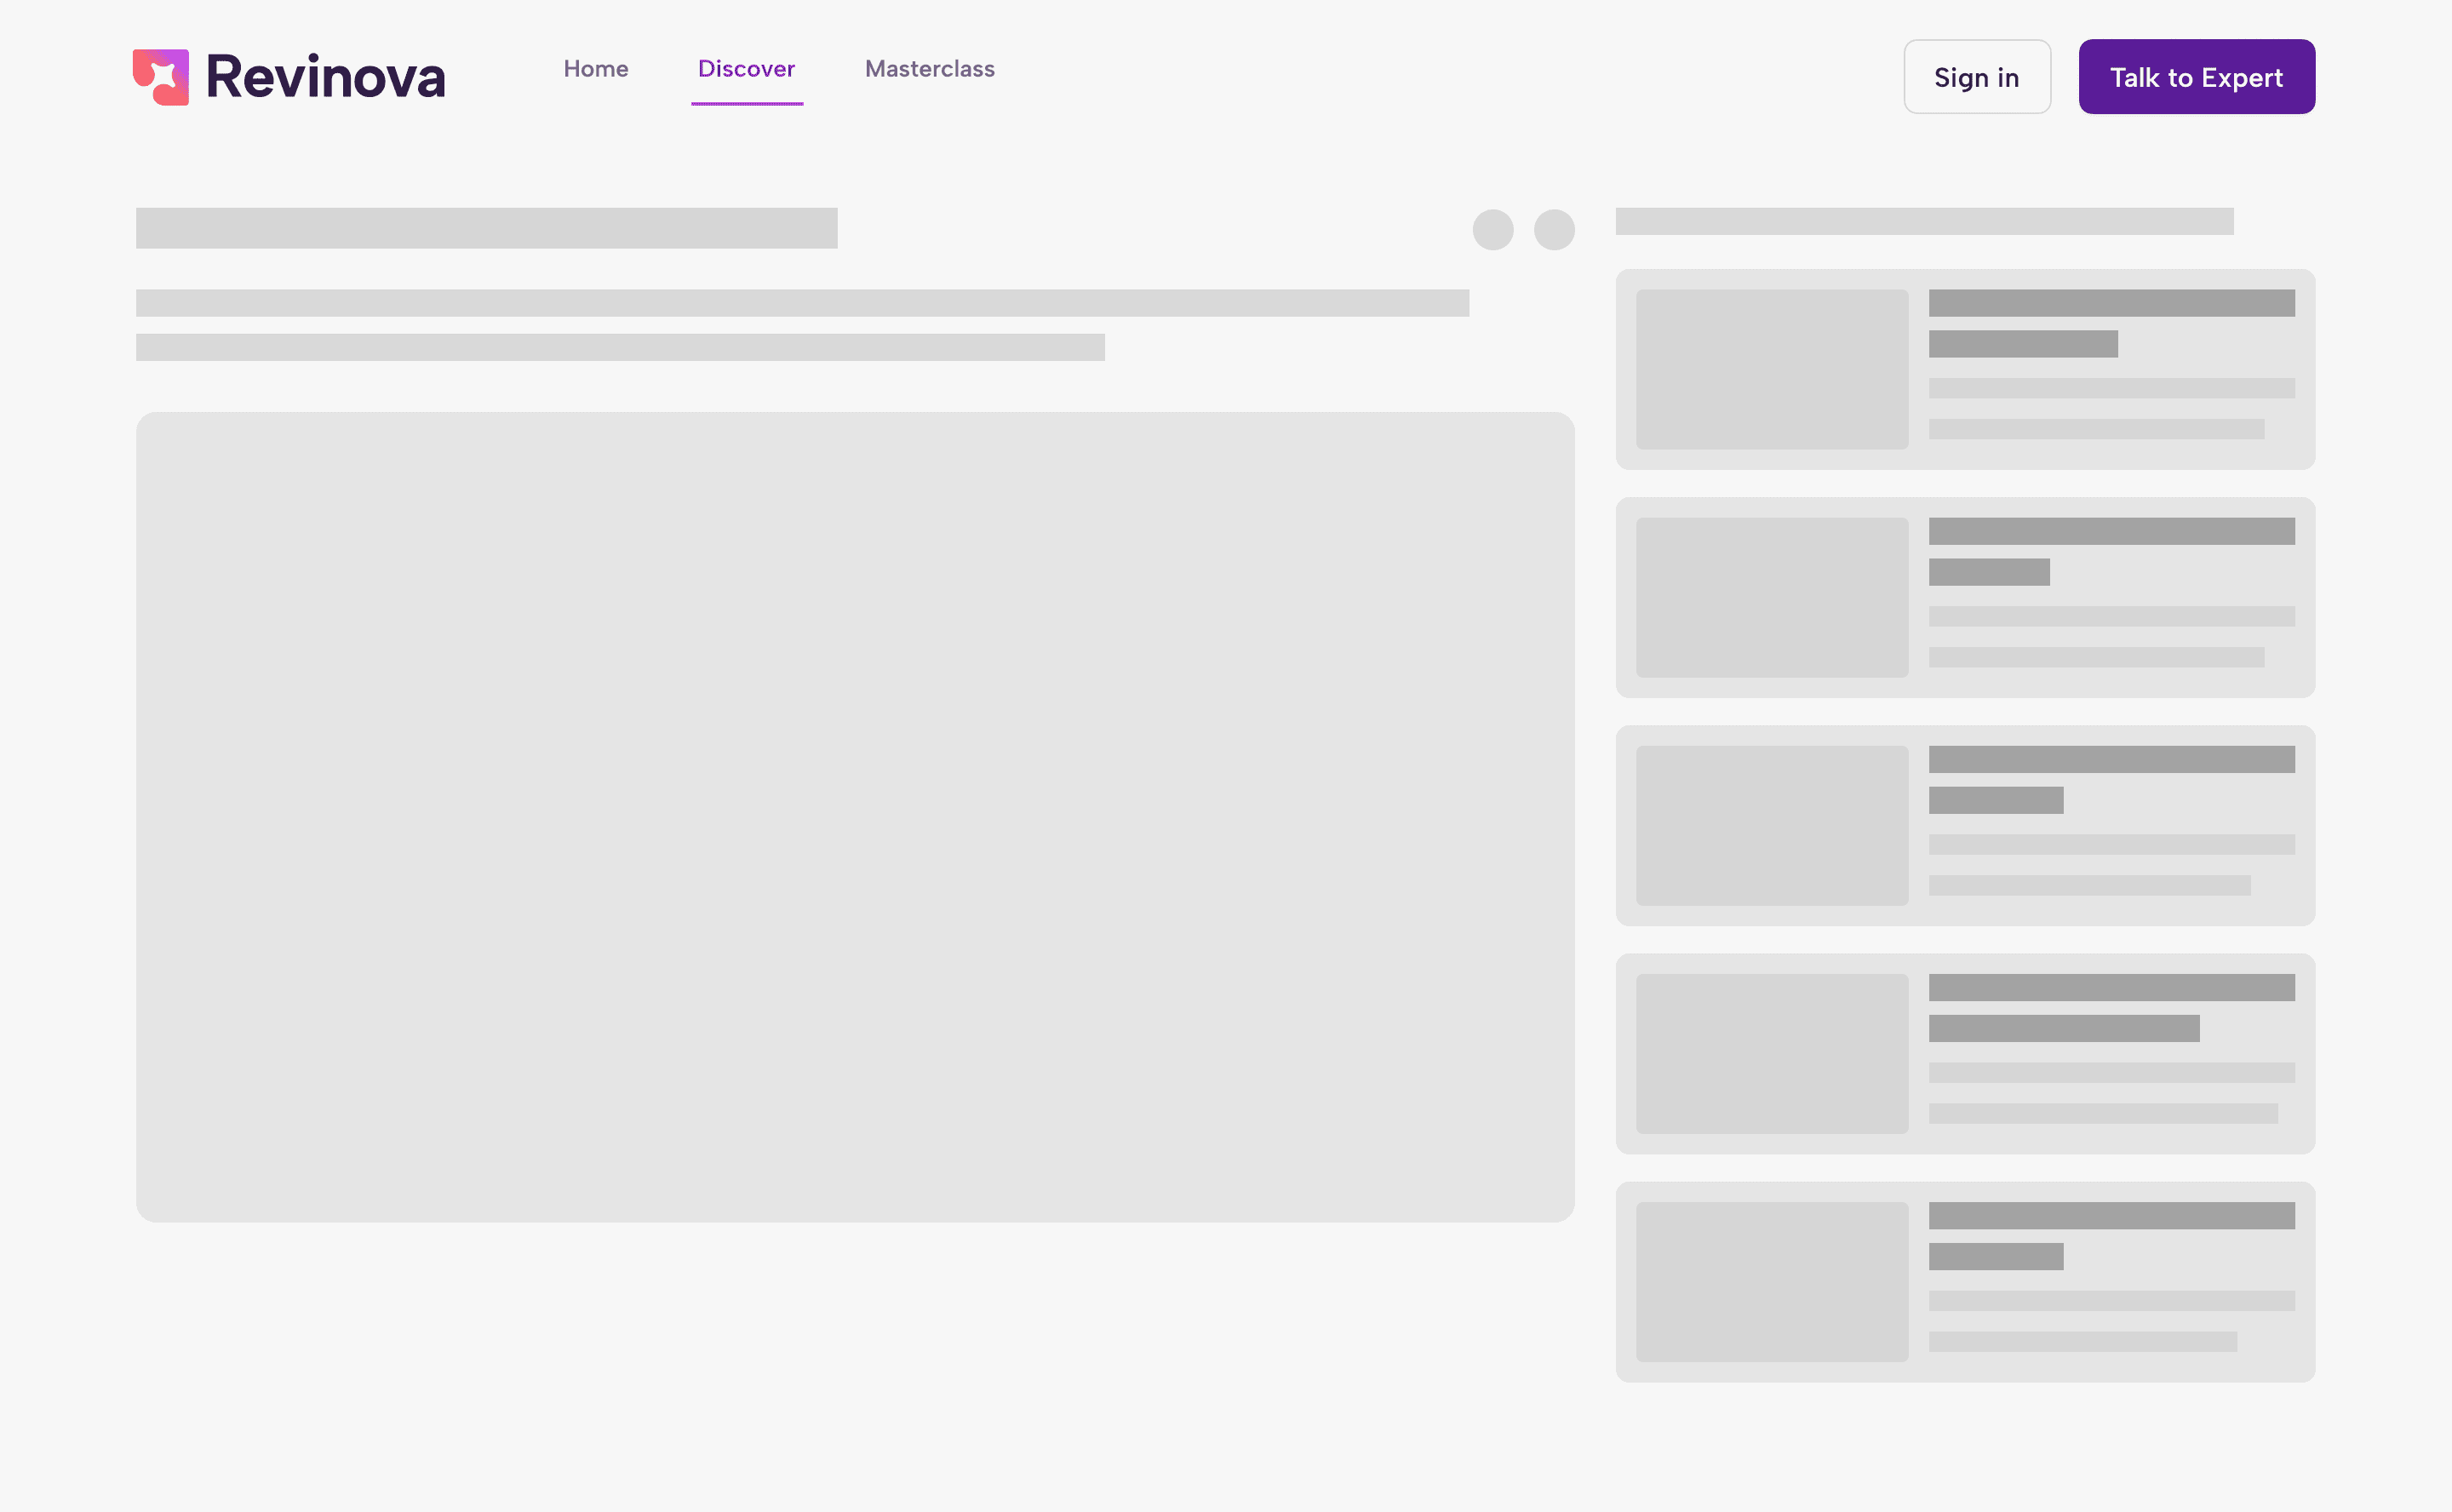This screenshot has width=2452, height=1512.
Task: Click the Revinova logo icon
Action: point(161,77)
